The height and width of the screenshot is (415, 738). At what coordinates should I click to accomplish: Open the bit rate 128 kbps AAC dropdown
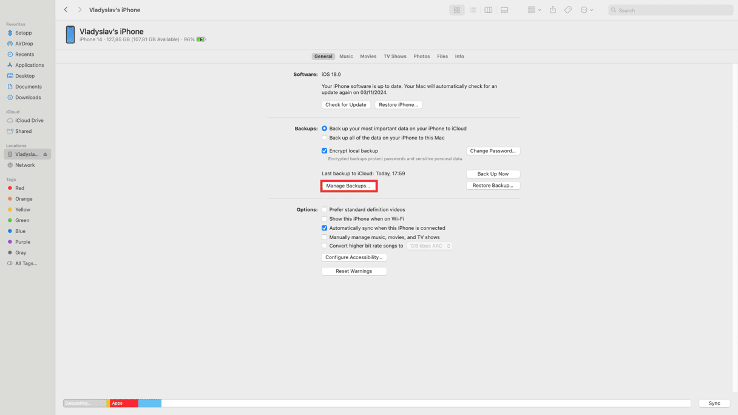point(430,246)
